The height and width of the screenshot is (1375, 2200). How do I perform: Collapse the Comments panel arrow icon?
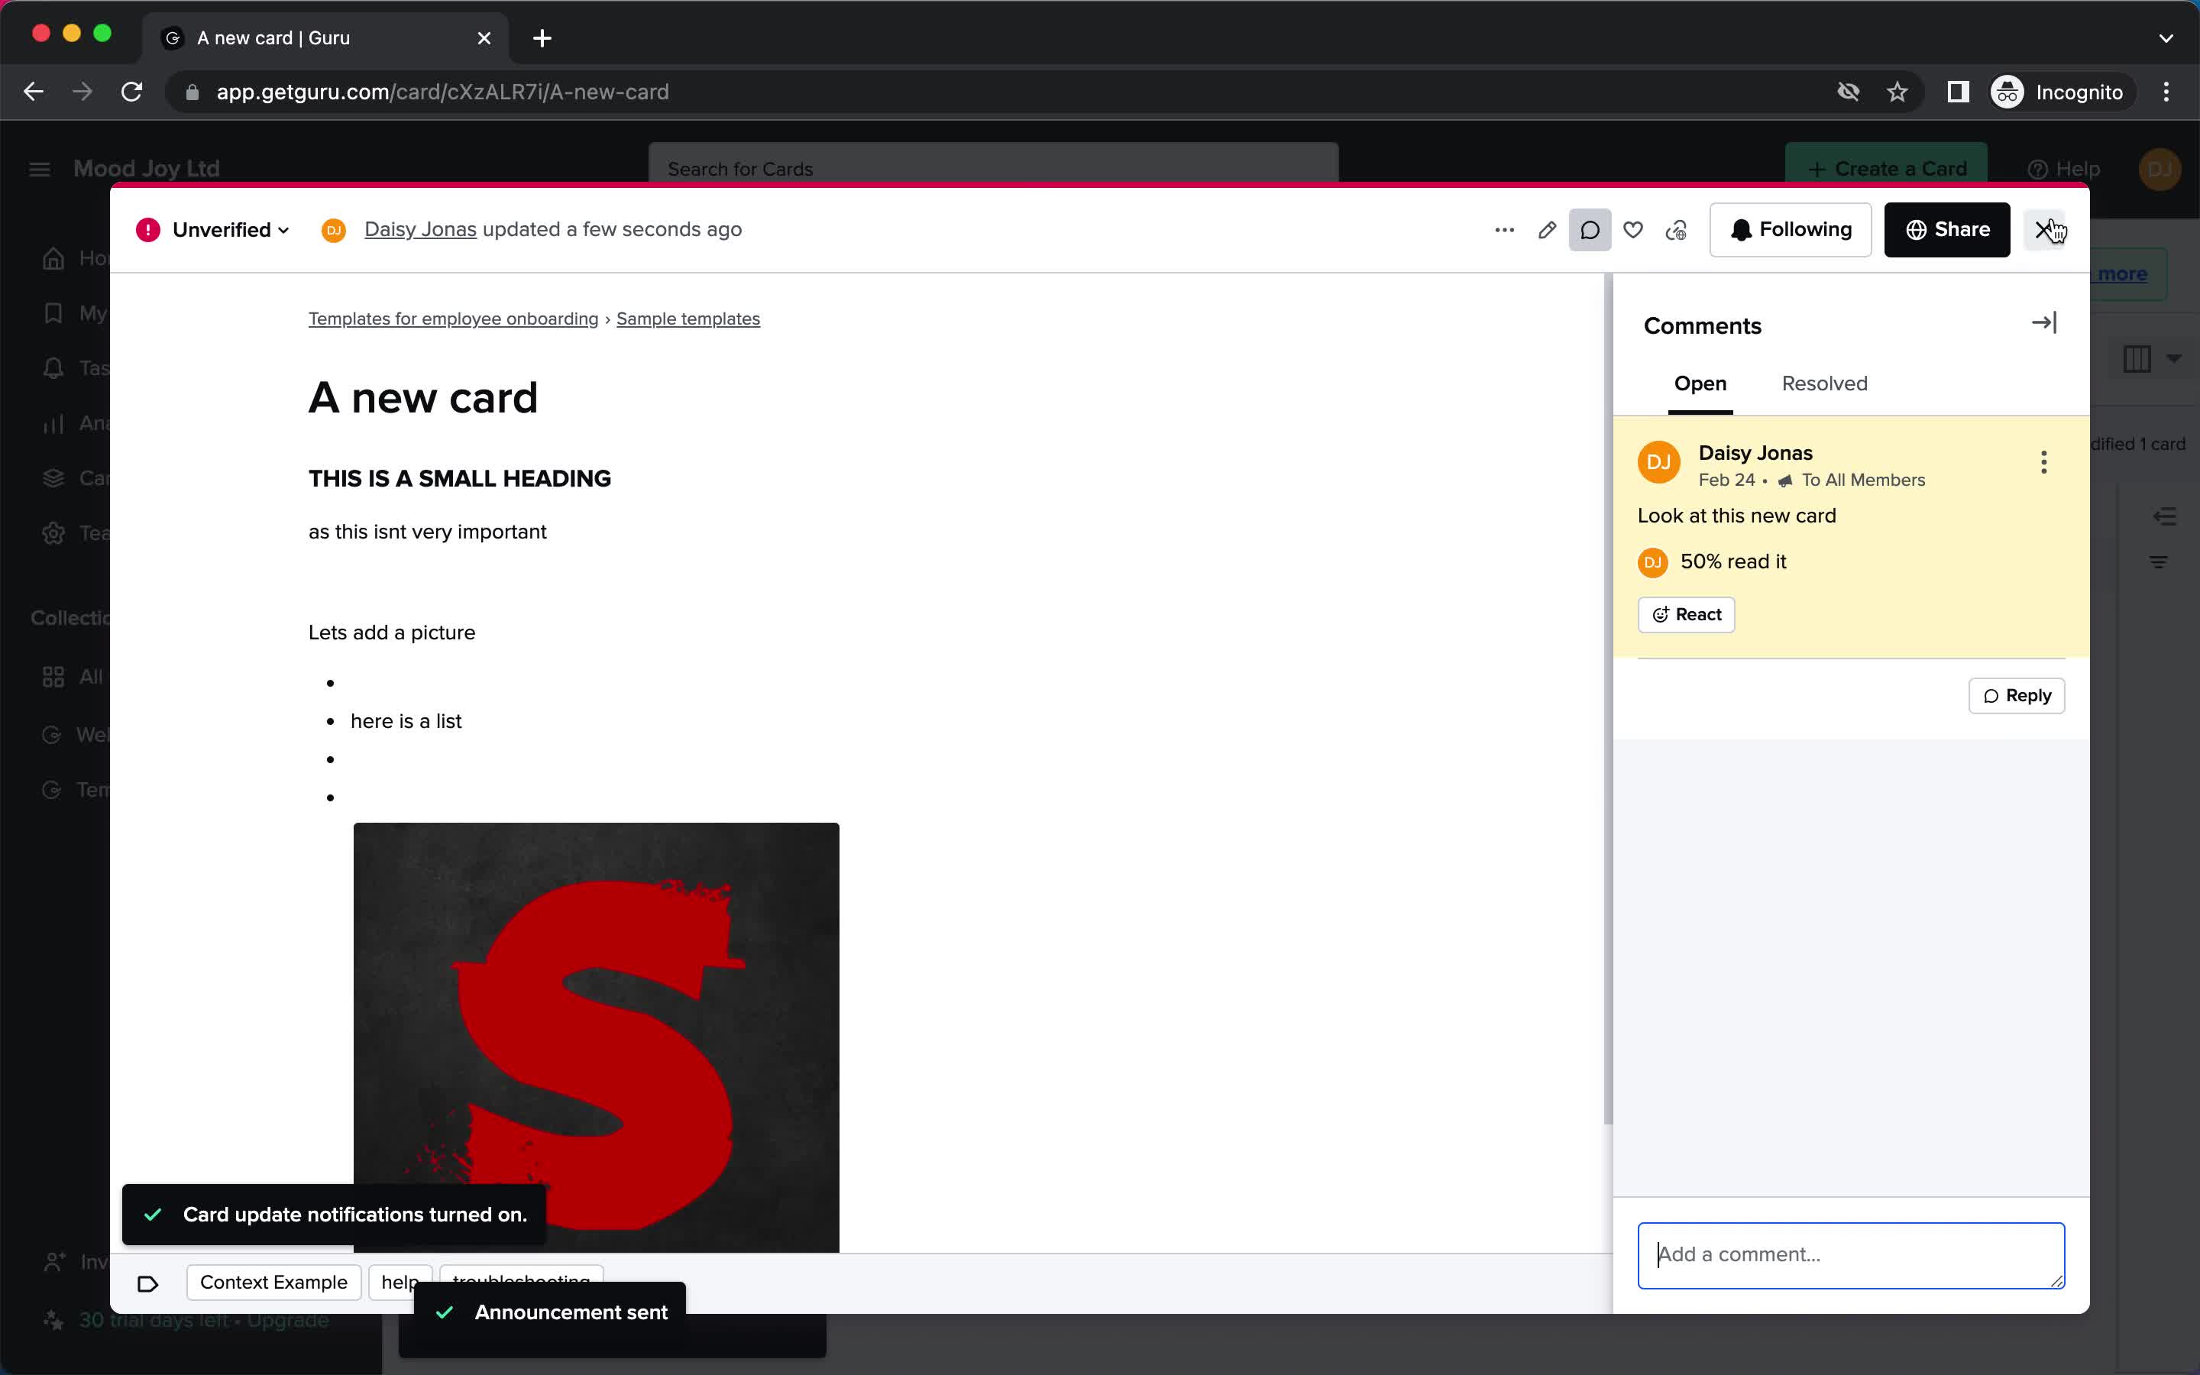2043,323
